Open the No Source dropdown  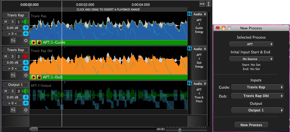[x=251, y=59]
